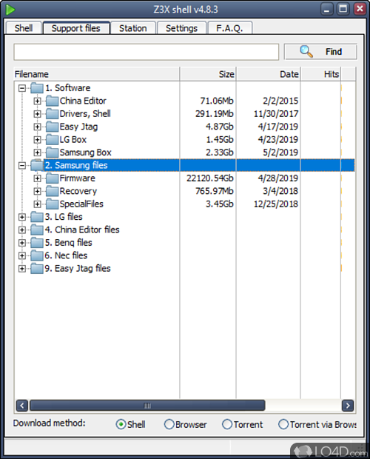Expand the Drivers, Shell node
The height and width of the screenshot is (459, 370).
pyautogui.click(x=37, y=114)
